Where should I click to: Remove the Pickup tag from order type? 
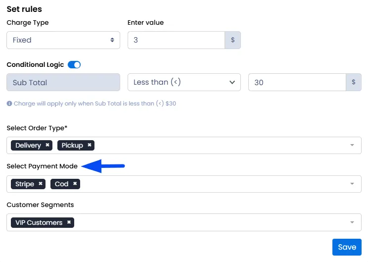[x=90, y=145]
